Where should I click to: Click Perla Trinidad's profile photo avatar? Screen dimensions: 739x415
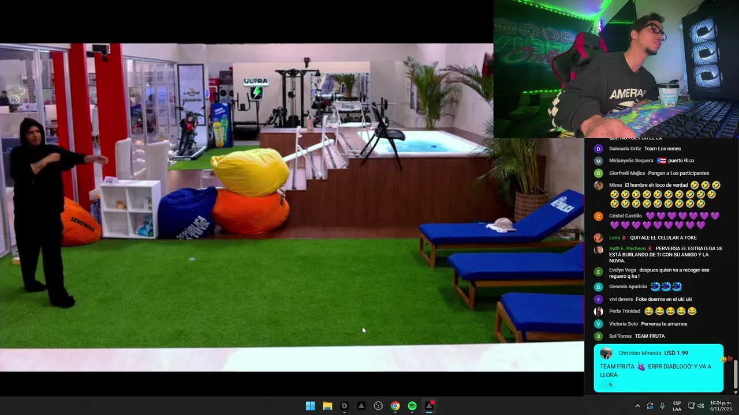598,311
